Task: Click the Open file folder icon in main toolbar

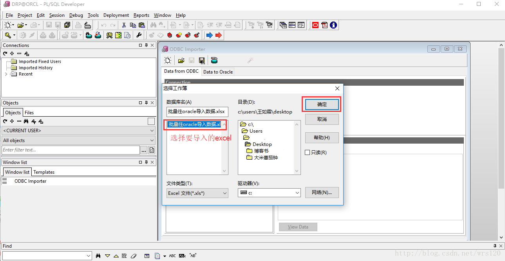Action: (21, 25)
